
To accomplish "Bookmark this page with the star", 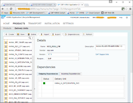I will 126,9.
